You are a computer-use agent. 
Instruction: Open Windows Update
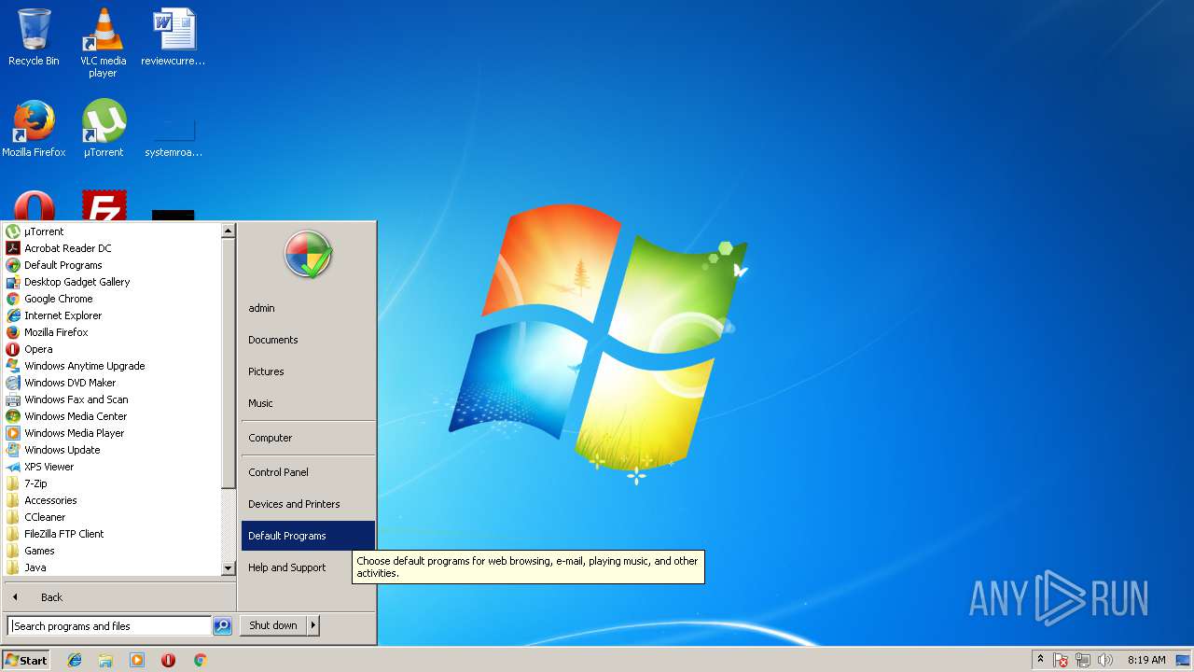point(113,450)
